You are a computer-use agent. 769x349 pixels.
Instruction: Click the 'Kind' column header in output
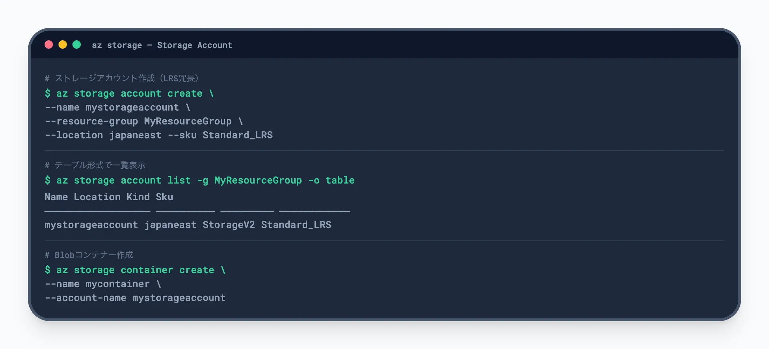[x=138, y=197]
